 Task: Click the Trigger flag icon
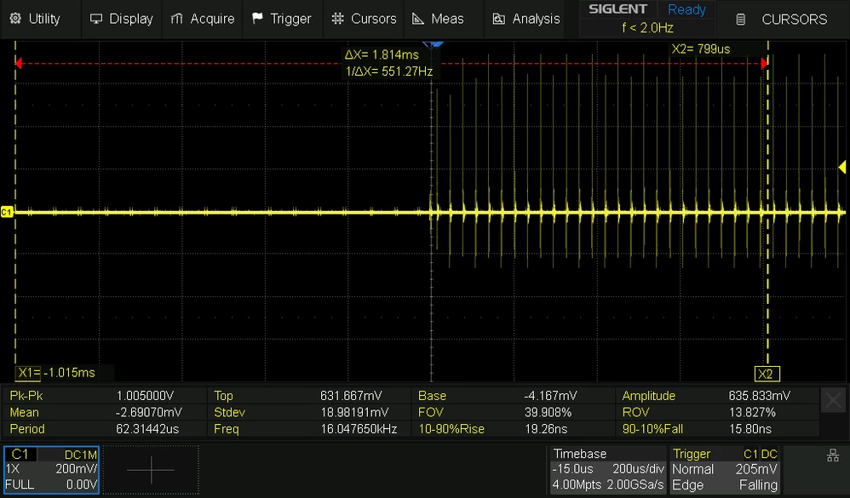pyautogui.click(x=257, y=19)
